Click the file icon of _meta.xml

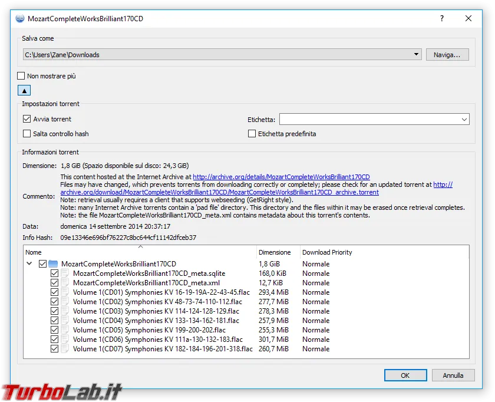tap(65, 282)
